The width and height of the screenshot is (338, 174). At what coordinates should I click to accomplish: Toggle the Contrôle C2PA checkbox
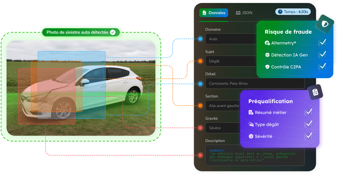322,67
